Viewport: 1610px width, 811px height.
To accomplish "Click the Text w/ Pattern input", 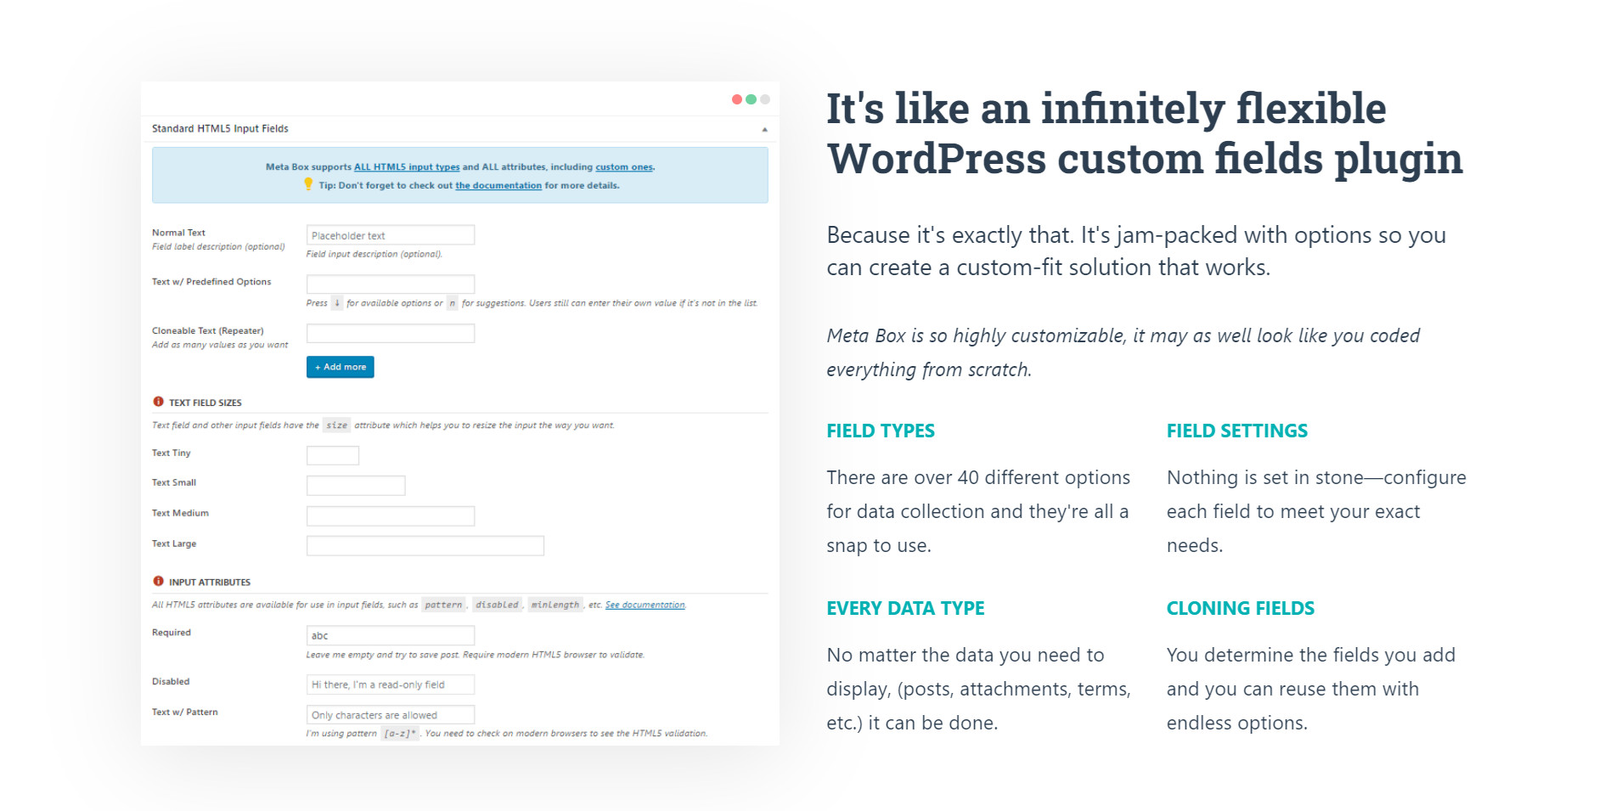I will pos(390,715).
